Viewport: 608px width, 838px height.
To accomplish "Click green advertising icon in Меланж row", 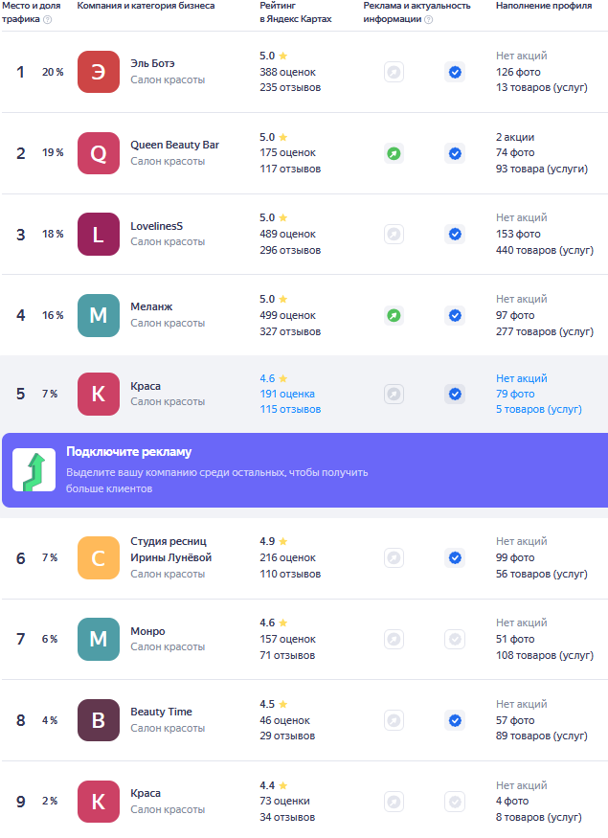I will coord(394,315).
